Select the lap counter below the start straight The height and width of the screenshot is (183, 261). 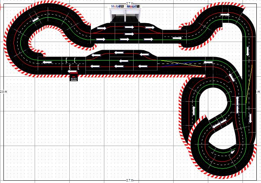pos(73,78)
